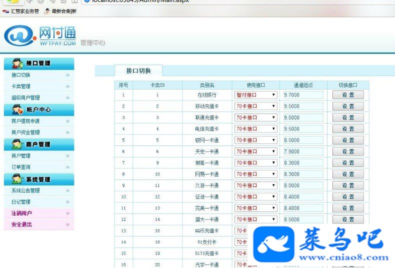Open the interface dropdown for 搜狐一卡通

pos(255,163)
